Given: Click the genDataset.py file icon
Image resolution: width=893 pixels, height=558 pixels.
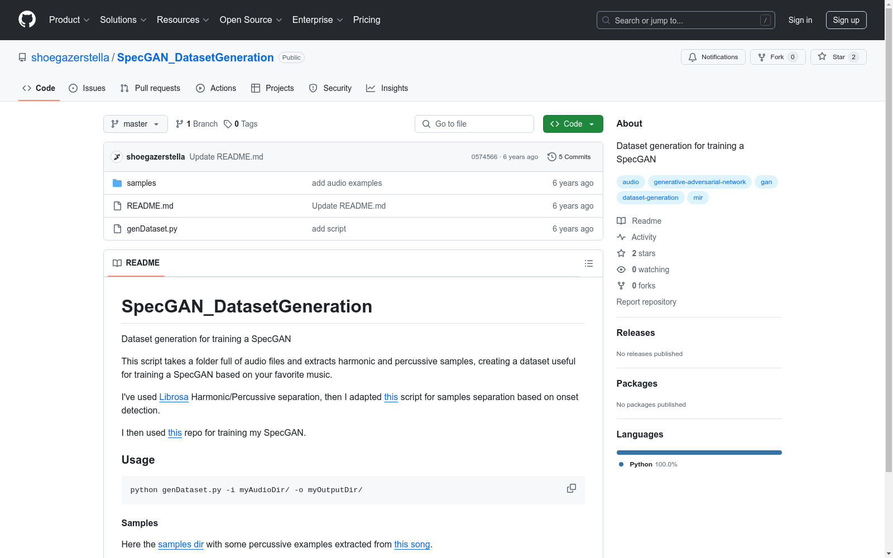Looking at the screenshot, I should [117, 229].
